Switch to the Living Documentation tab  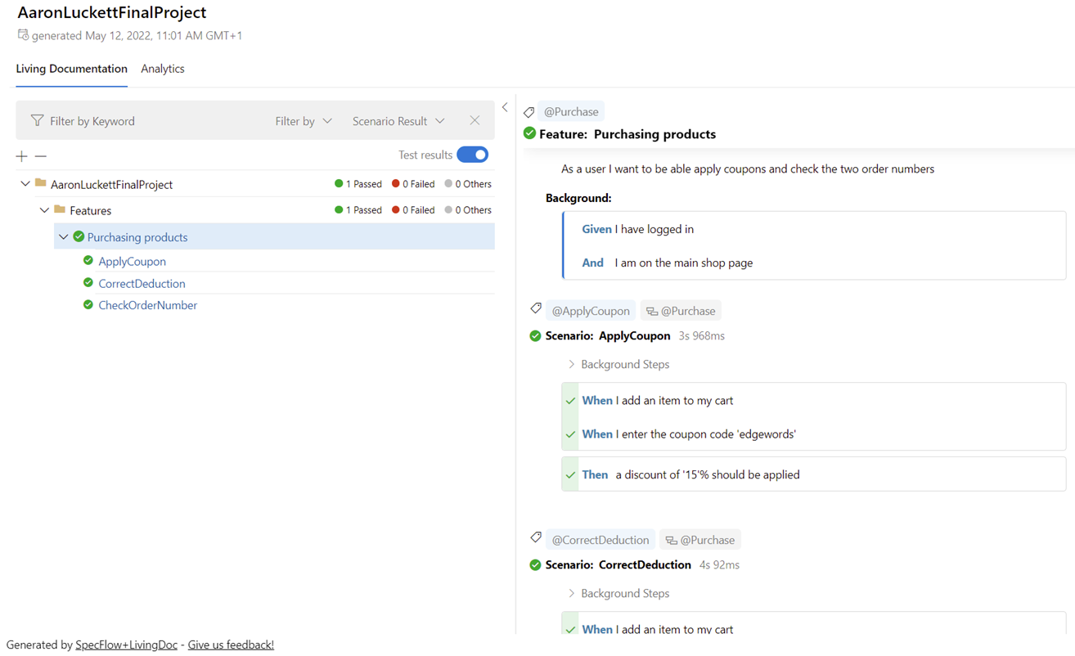coord(72,69)
